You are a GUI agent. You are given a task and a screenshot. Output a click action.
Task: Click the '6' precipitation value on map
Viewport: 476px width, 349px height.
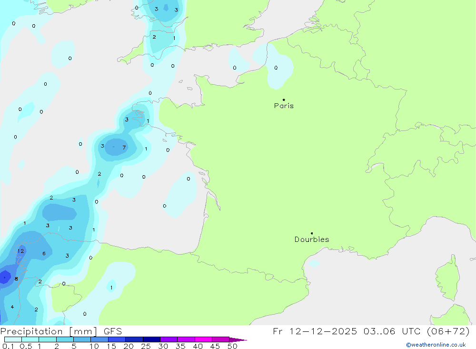tap(44, 253)
